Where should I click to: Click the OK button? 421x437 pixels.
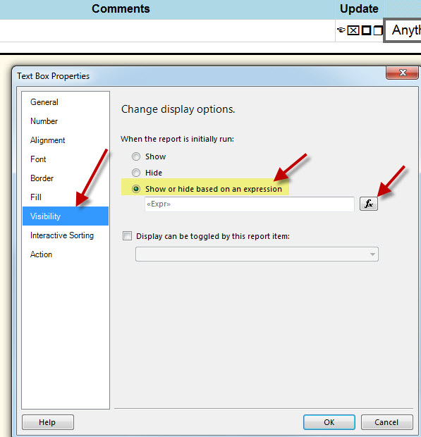coord(329,422)
